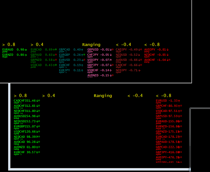210x172 pixels.
Task: Click the red dot beside GBPCHF-80.93
Action: pos(181,105)
